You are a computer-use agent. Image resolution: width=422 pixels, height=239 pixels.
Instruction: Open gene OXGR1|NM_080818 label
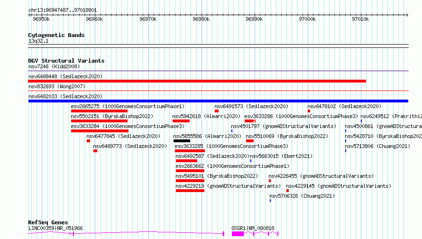coord(253,228)
